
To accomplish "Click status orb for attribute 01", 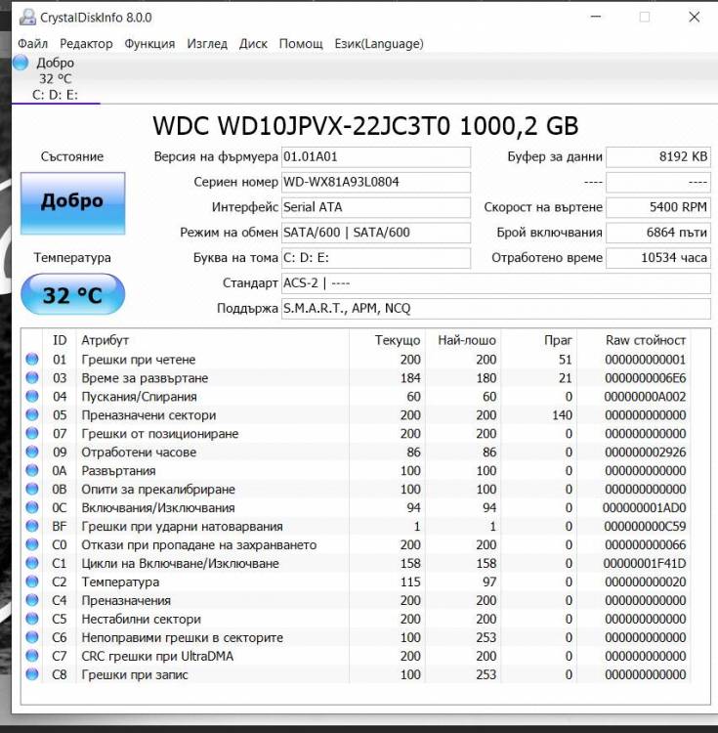I will pyautogui.click(x=32, y=359).
